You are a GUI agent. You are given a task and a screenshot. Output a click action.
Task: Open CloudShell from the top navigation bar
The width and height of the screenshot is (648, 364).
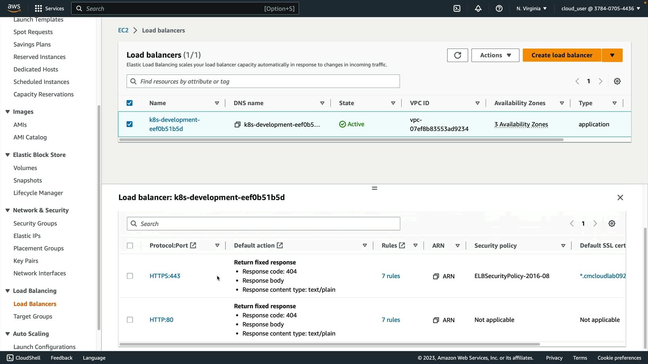click(457, 8)
